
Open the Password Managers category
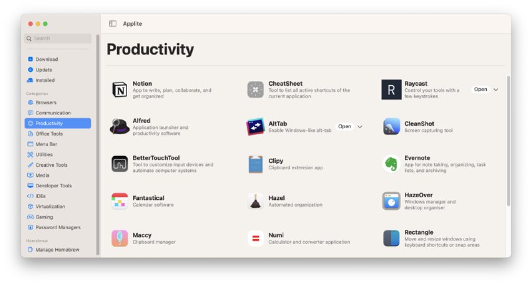click(57, 227)
